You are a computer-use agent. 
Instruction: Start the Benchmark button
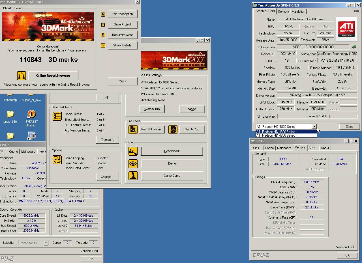coord(172,151)
